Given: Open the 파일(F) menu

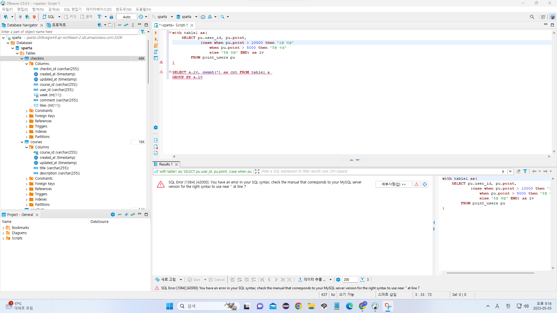Looking at the screenshot, I should [8, 9].
